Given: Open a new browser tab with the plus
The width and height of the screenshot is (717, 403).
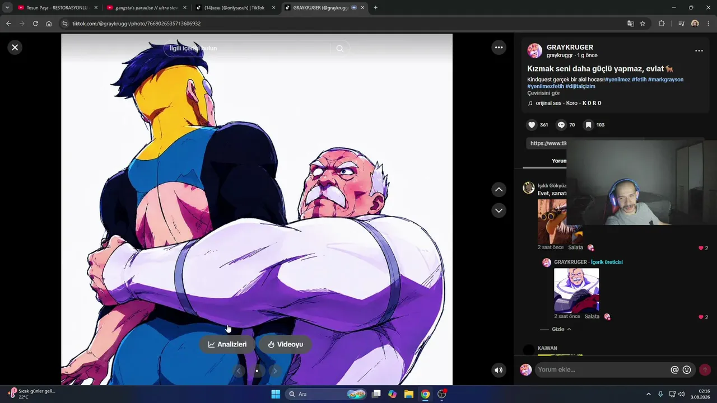Looking at the screenshot, I should pos(375,8).
